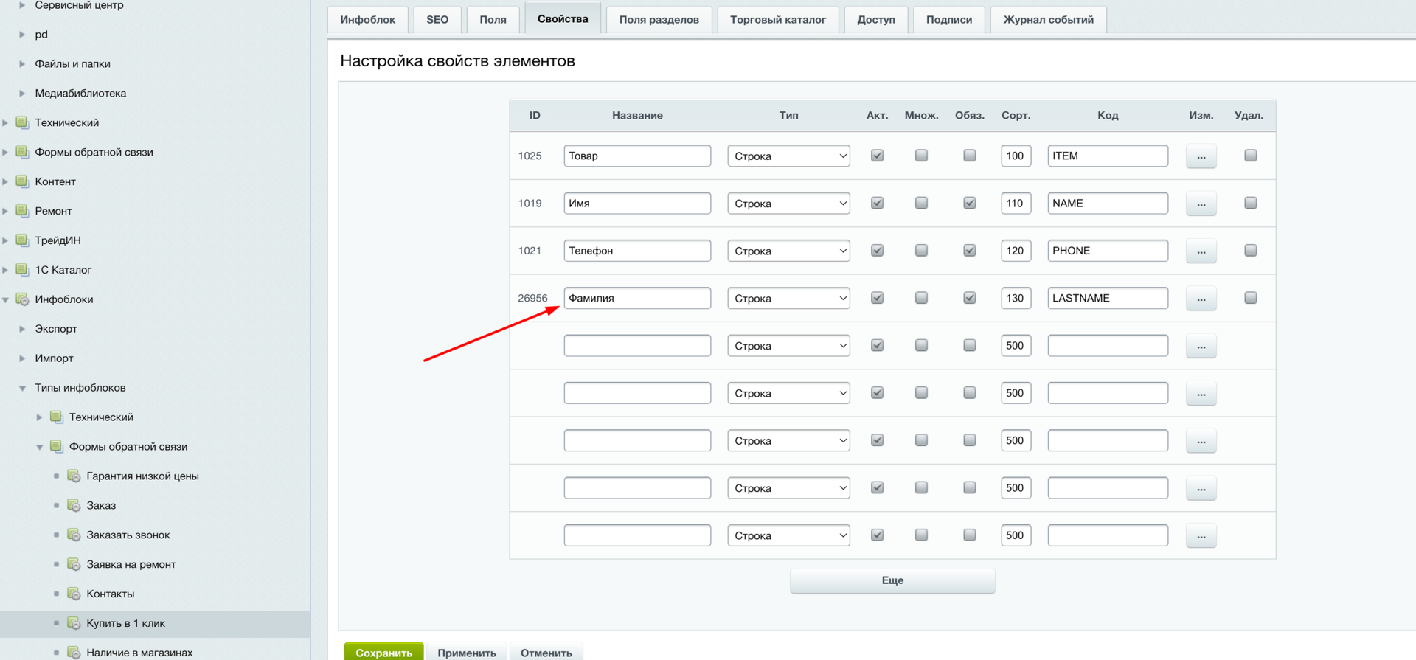The image size is (1416, 660).
Task: Toggle multiple checkbox for Телефон property
Action: 921,251
